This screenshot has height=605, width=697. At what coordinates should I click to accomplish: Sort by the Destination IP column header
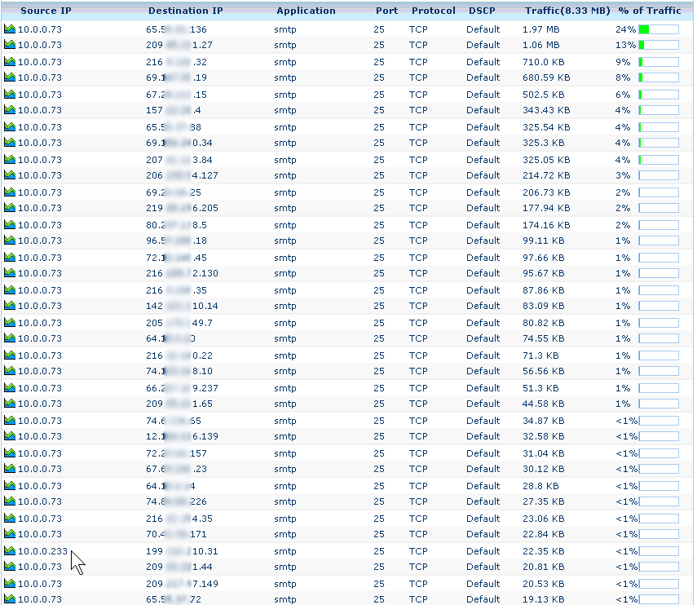tap(185, 11)
